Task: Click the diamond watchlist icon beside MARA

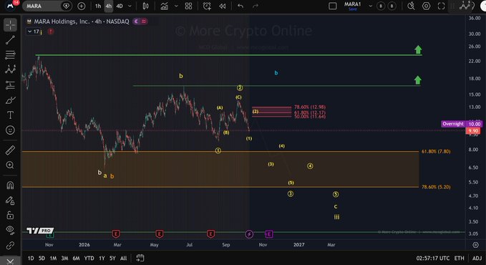Action: click(66, 6)
